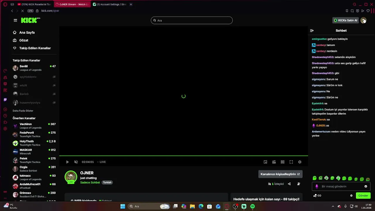Click OJNER channel avatar
This screenshot has width=375, height=211.
point(71,177)
